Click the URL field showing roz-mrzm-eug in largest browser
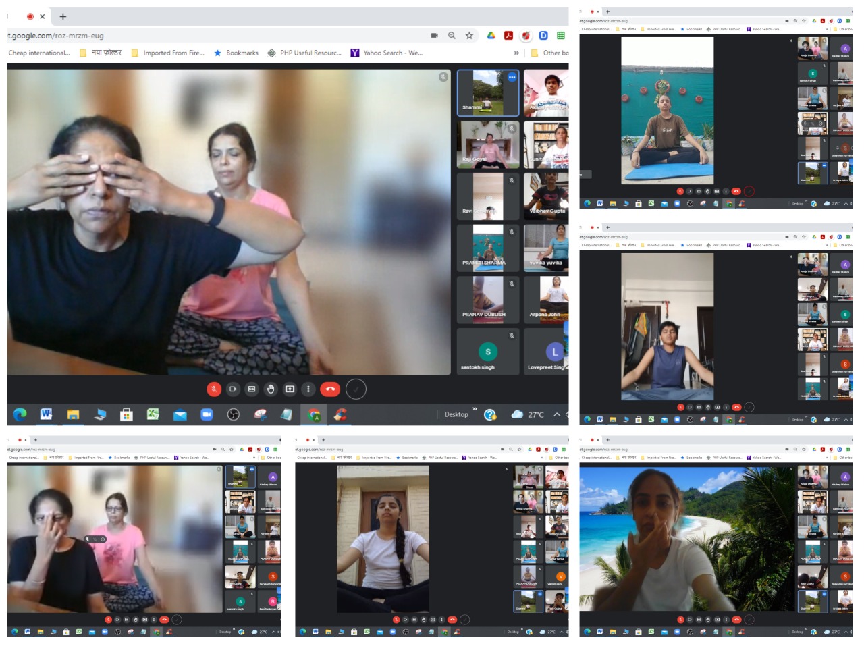This screenshot has width=864, height=648. pos(202,36)
